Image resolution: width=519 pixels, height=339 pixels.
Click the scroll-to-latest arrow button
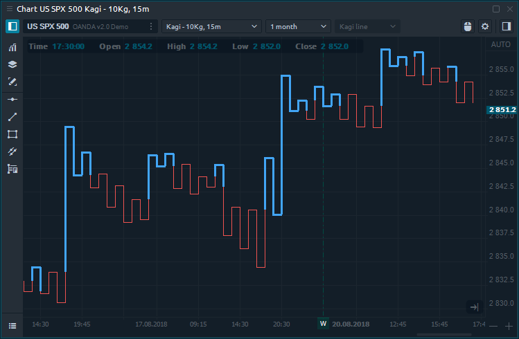pos(474,306)
